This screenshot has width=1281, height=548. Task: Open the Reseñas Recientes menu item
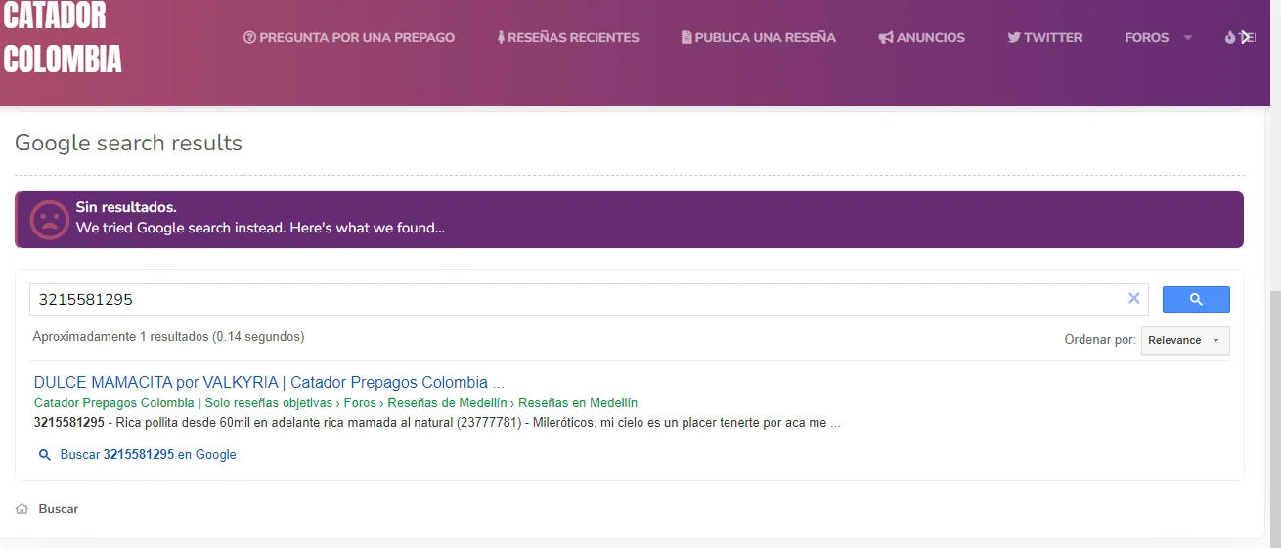(x=568, y=38)
